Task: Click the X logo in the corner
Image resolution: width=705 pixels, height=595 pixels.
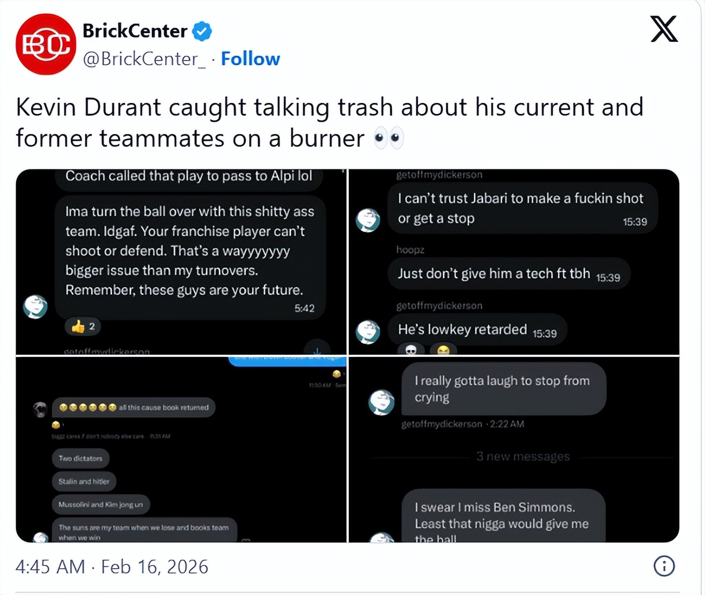Action: [664, 29]
